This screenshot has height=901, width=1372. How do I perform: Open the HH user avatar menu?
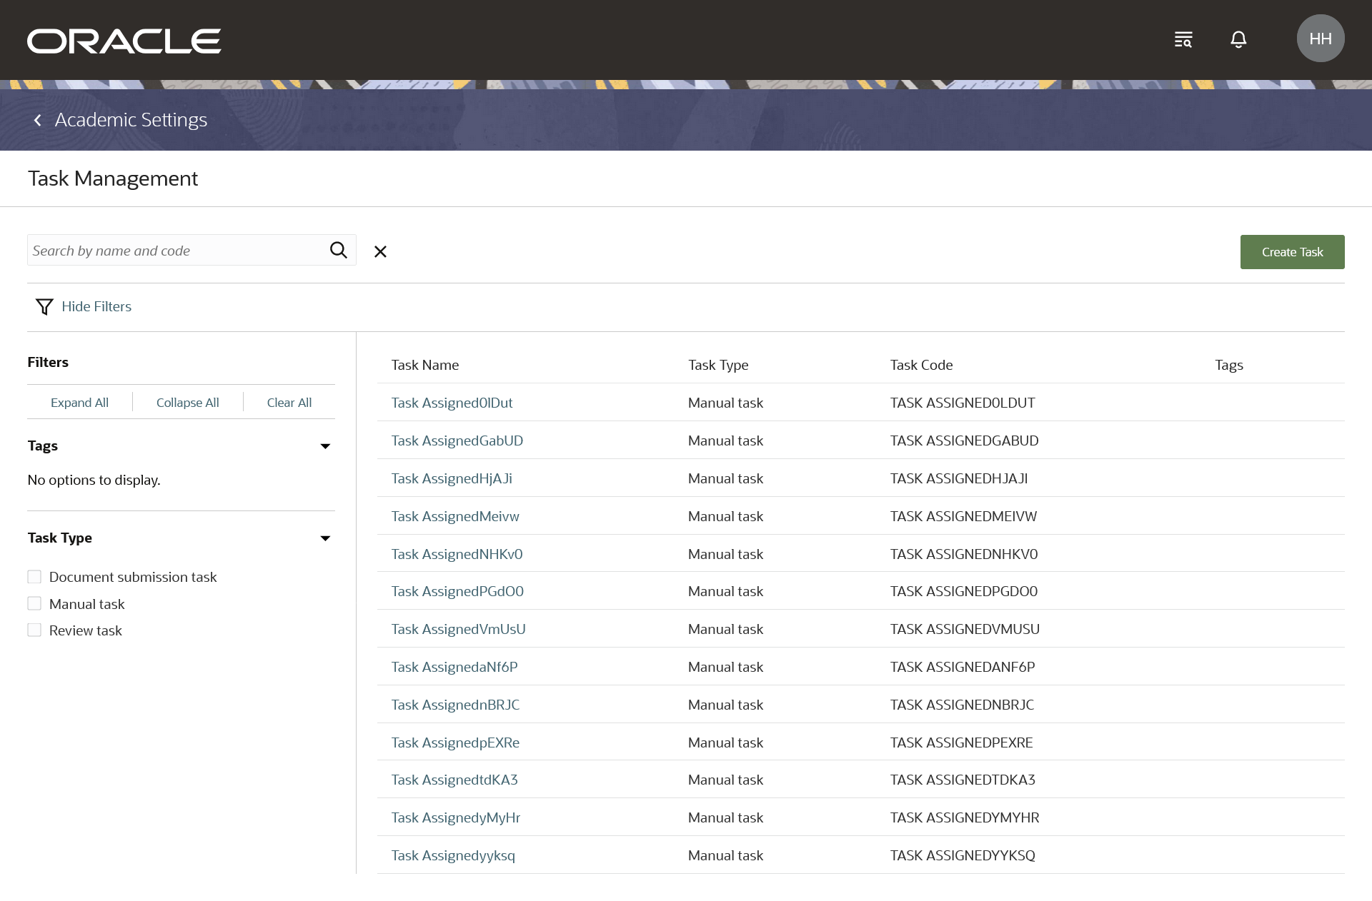coord(1320,39)
